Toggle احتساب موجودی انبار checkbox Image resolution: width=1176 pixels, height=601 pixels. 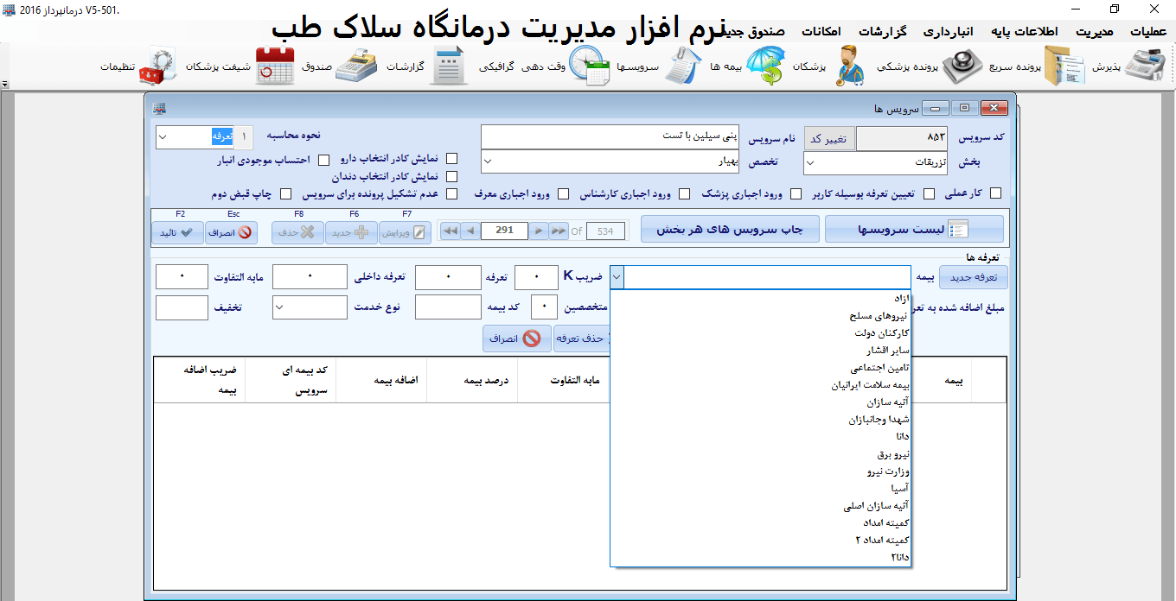324,160
